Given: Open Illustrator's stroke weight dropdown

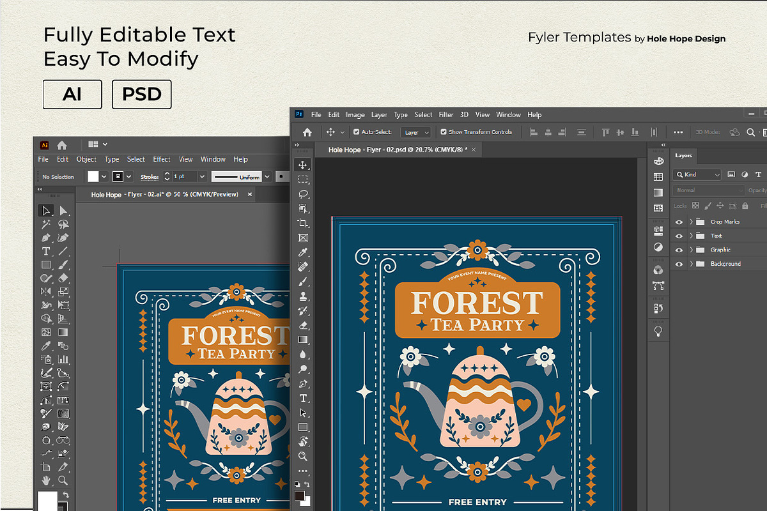Looking at the screenshot, I should (x=203, y=176).
